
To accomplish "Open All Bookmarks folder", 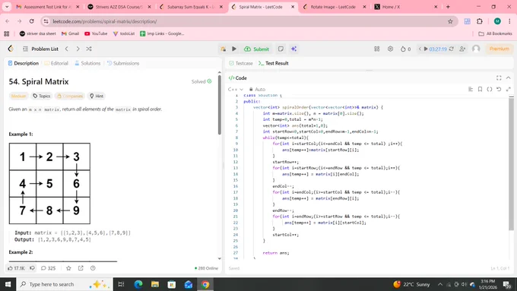I will [495, 33].
